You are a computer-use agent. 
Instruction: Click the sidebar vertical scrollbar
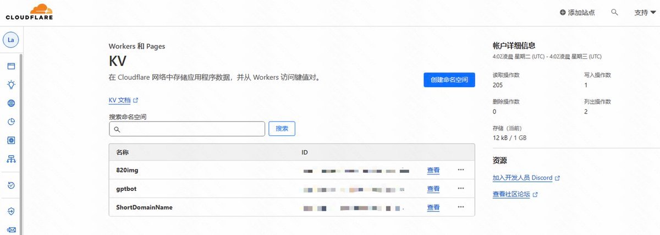coord(21,144)
